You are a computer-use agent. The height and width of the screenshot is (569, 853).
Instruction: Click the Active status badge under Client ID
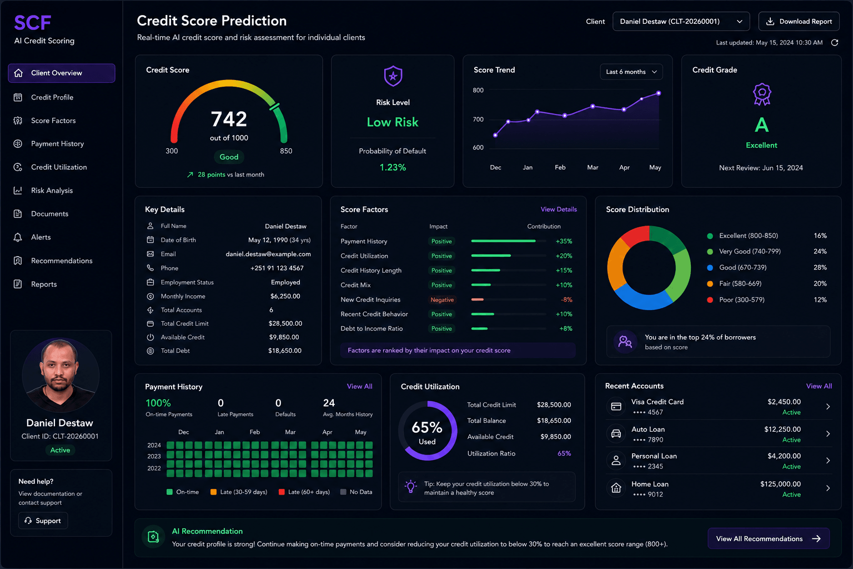(60, 450)
